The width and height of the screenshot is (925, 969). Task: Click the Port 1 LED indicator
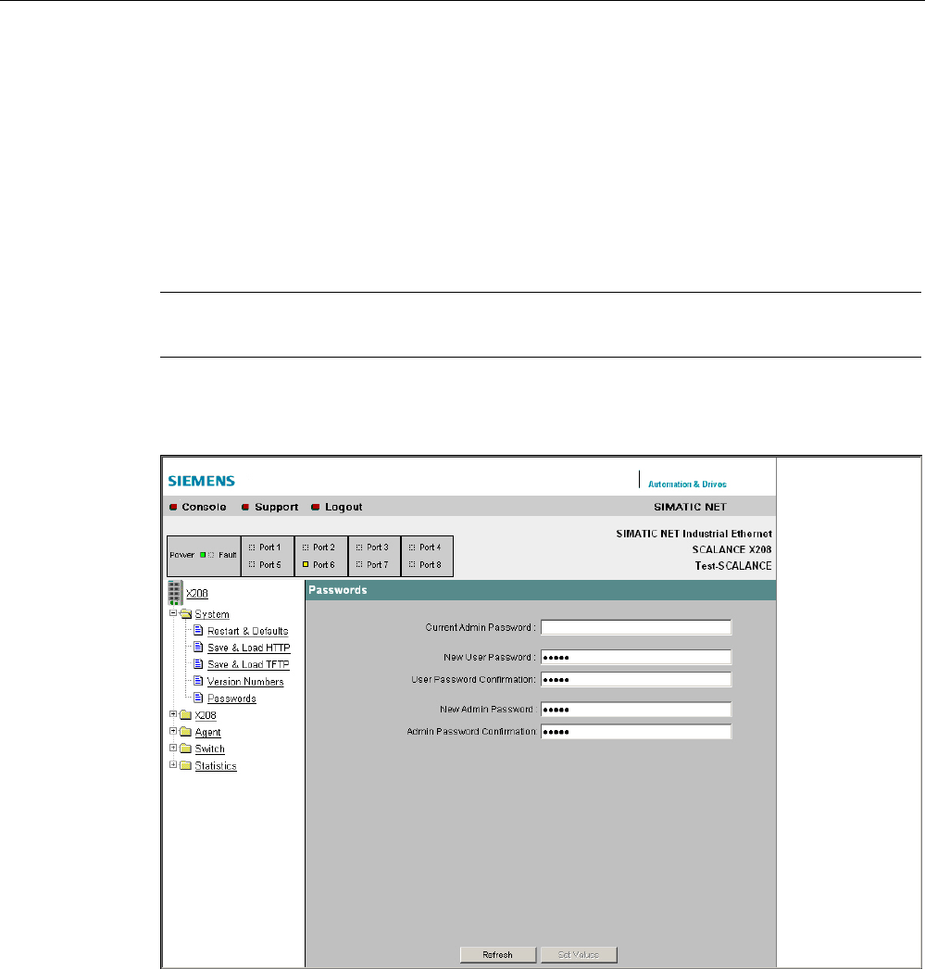[x=252, y=547]
